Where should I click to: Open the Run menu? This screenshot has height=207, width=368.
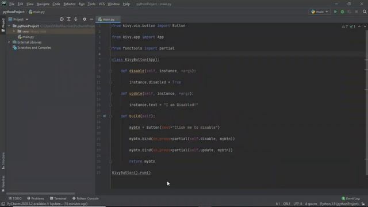click(82, 4)
